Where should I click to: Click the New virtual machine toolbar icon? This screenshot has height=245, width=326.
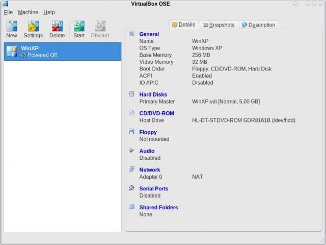12,26
